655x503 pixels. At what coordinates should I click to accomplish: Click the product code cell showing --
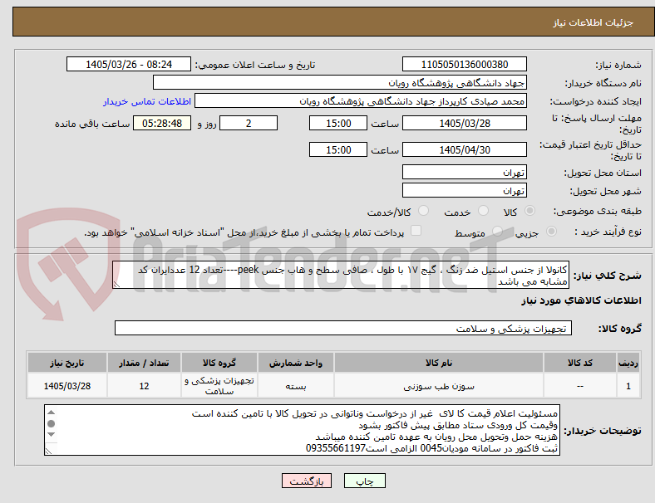[x=580, y=386]
